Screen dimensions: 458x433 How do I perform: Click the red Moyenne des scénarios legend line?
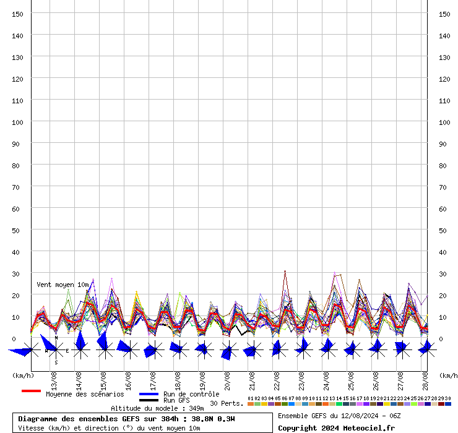click(x=31, y=391)
